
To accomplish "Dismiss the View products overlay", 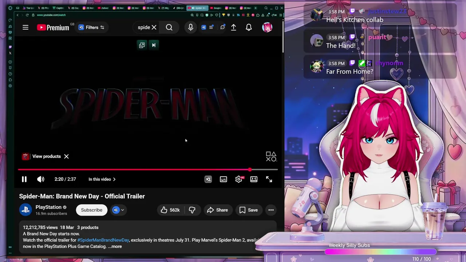I will click(x=66, y=156).
